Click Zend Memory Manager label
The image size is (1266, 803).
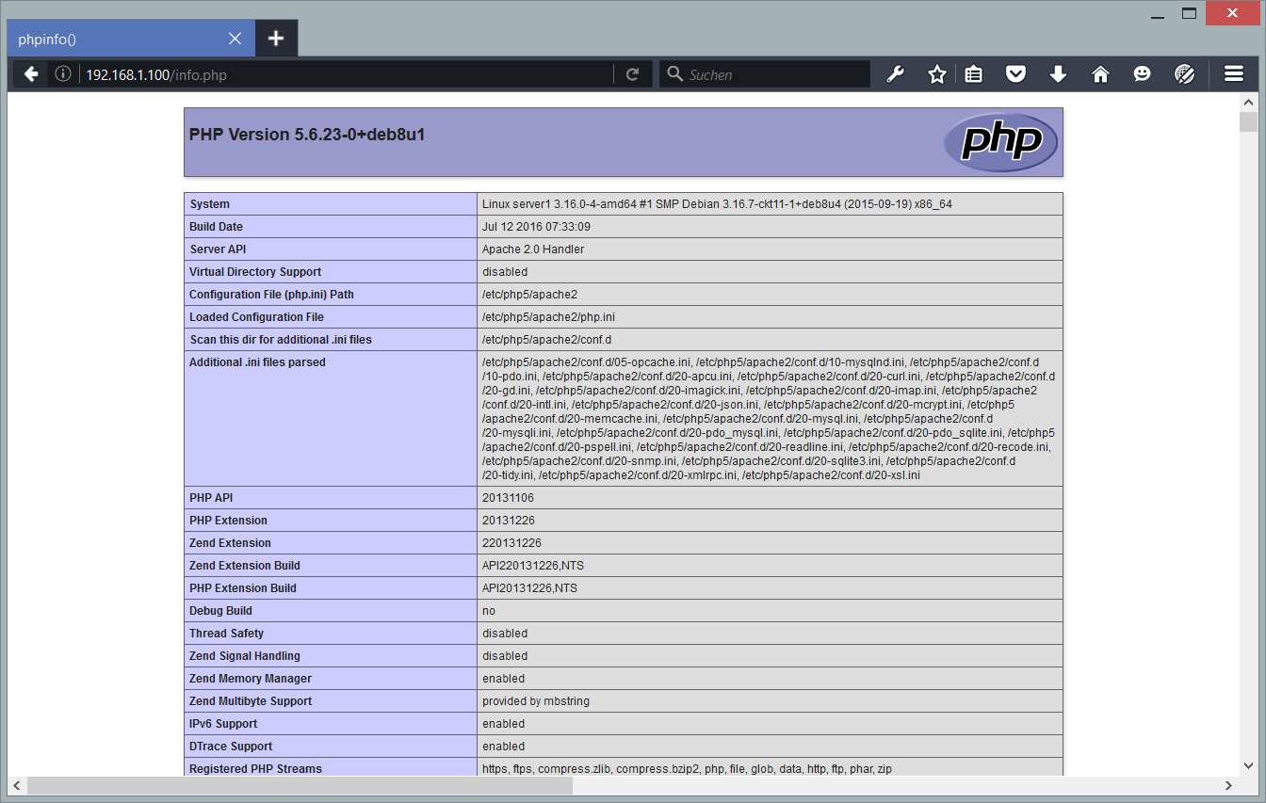point(251,679)
